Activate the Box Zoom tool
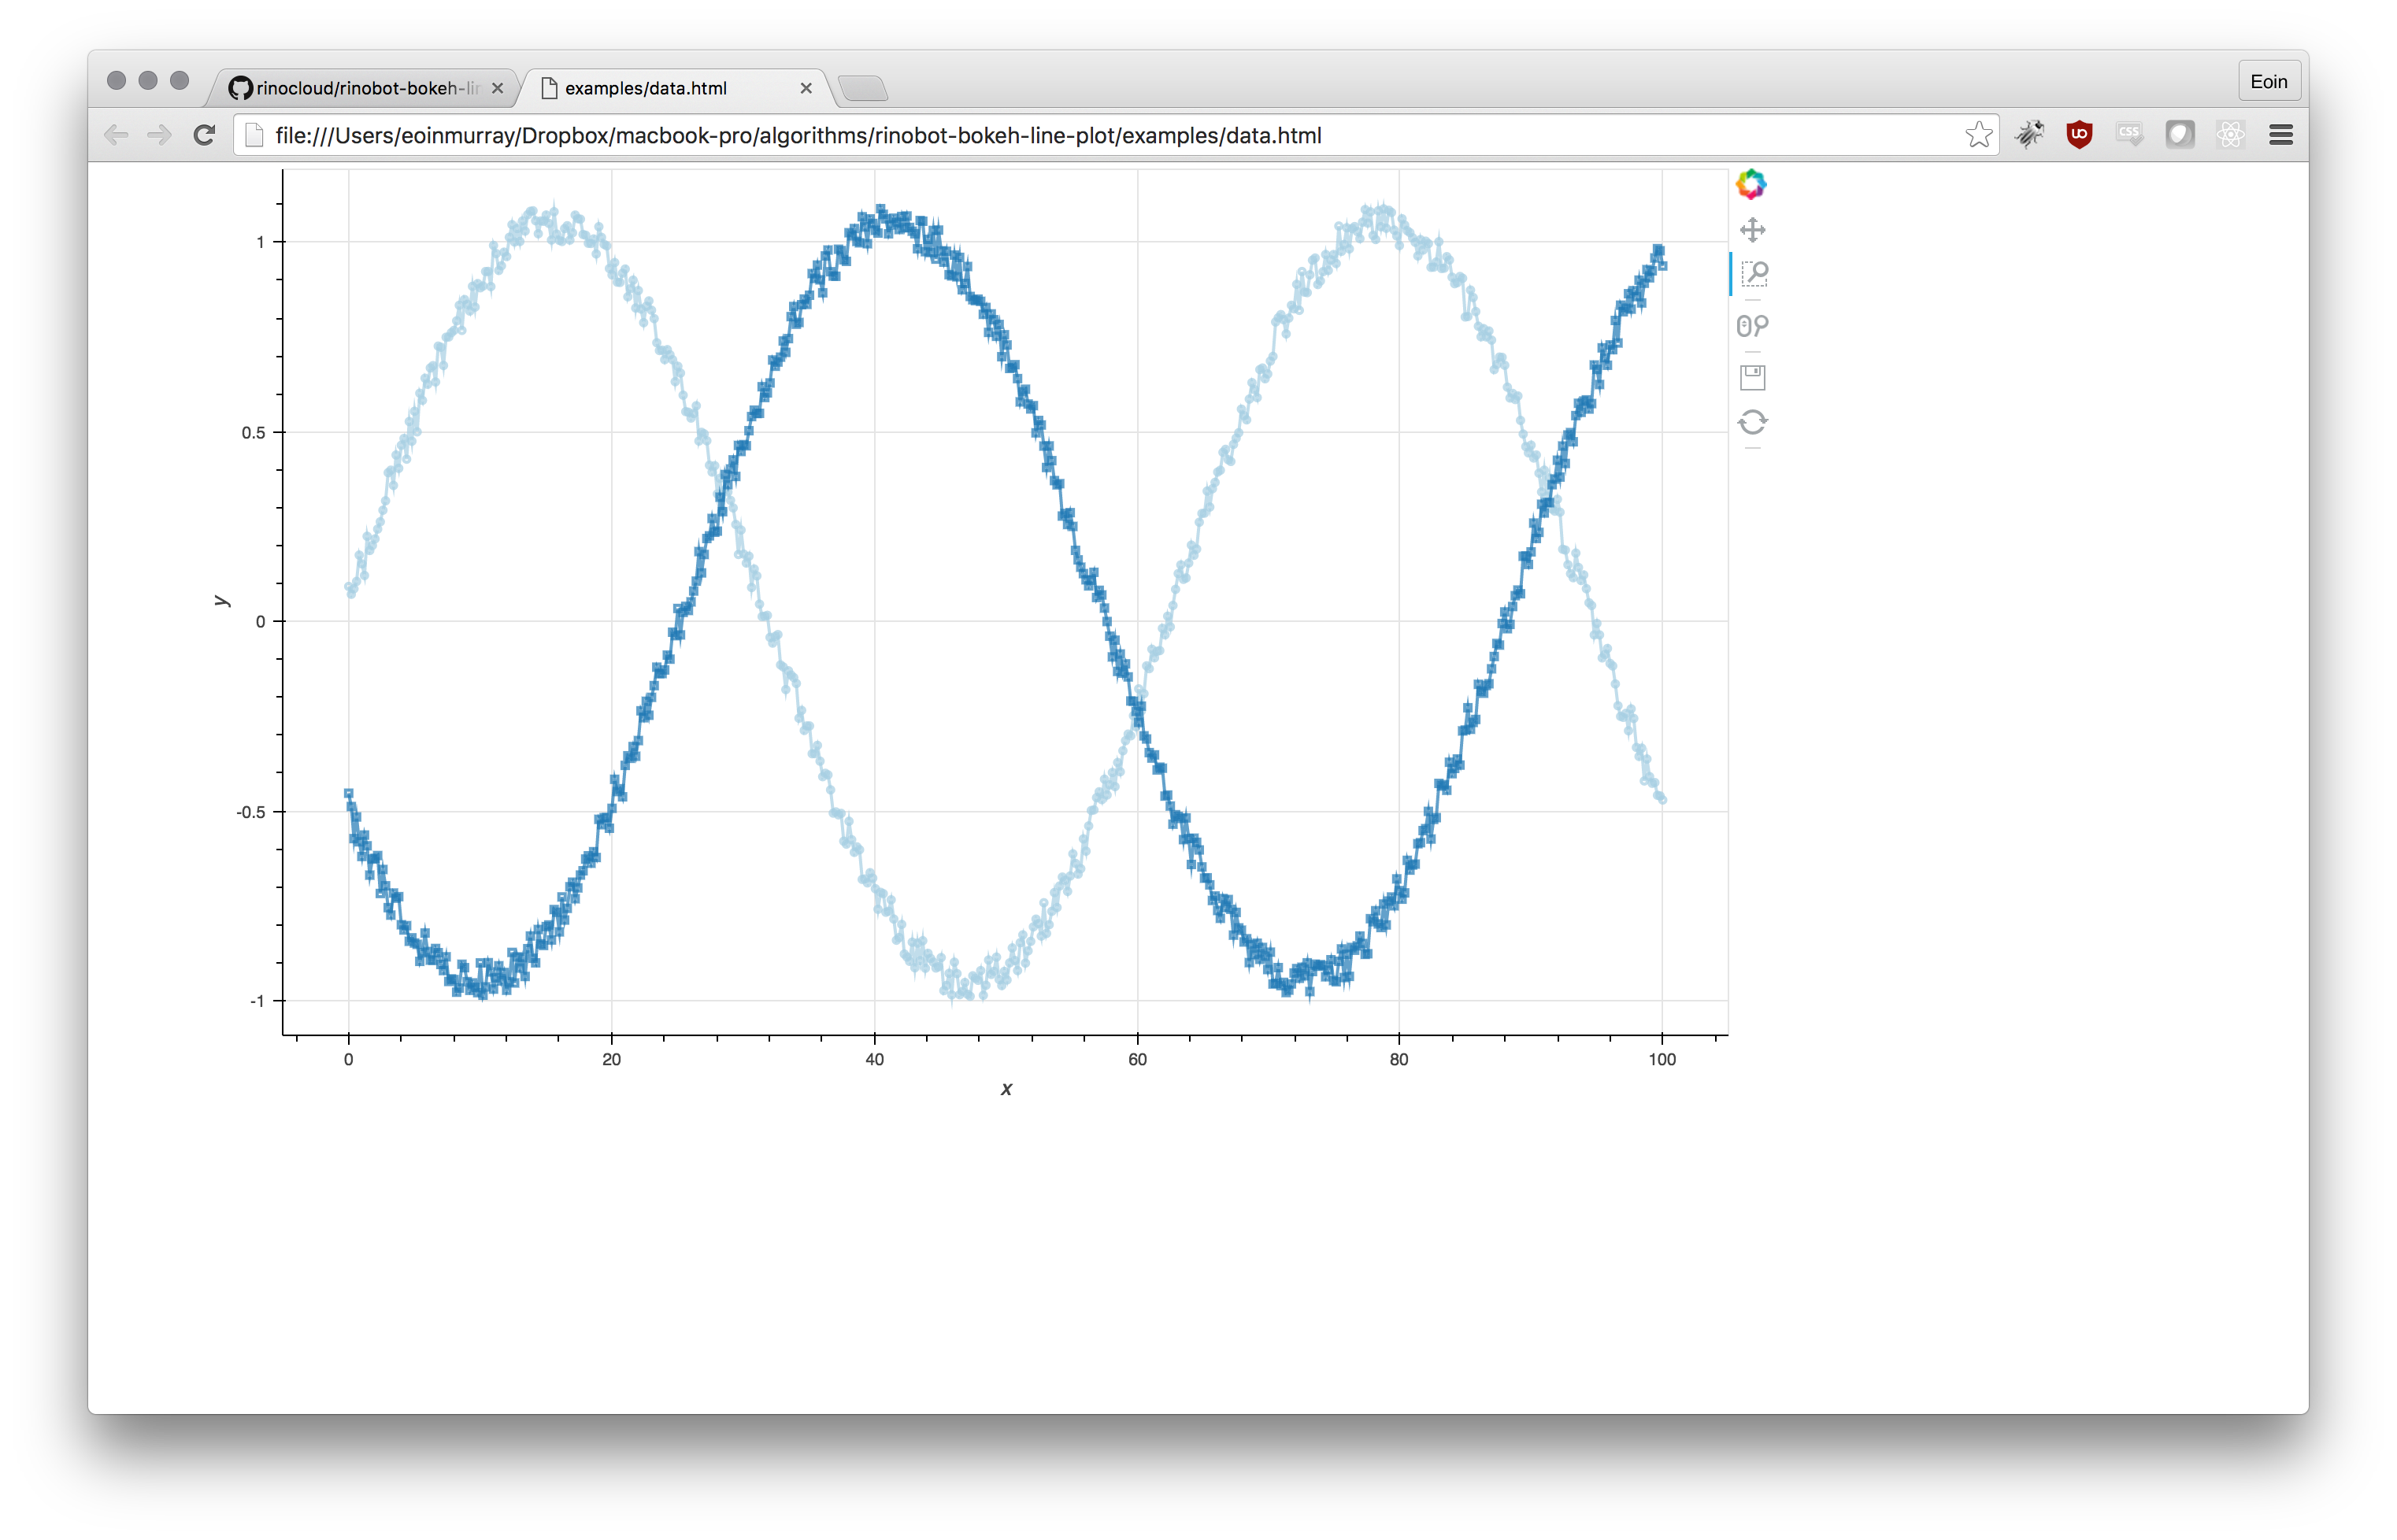 [x=1753, y=274]
